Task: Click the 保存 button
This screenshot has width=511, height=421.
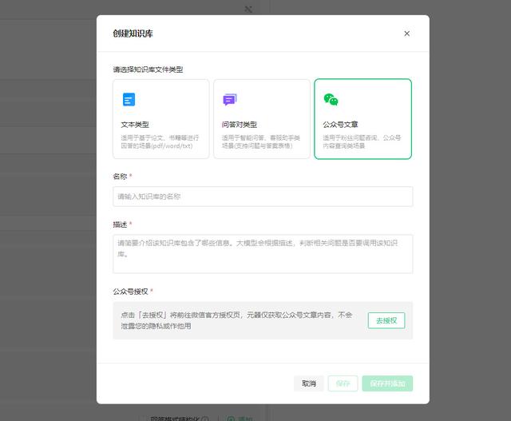Action: pos(343,383)
